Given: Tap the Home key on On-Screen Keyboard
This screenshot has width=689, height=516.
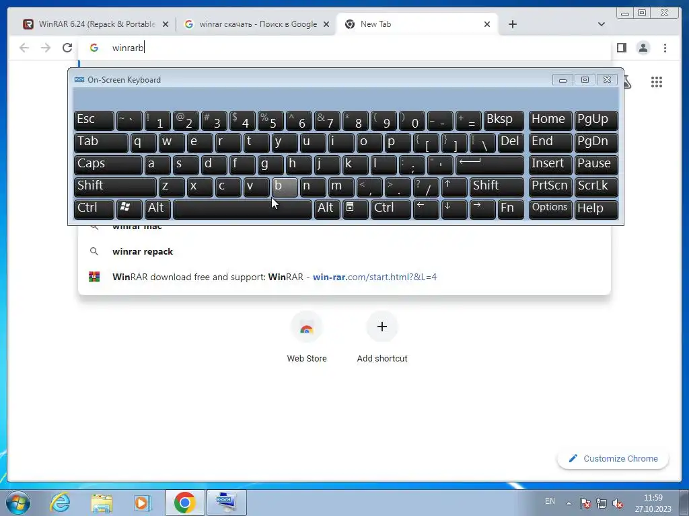Looking at the screenshot, I should pyautogui.click(x=550, y=120).
